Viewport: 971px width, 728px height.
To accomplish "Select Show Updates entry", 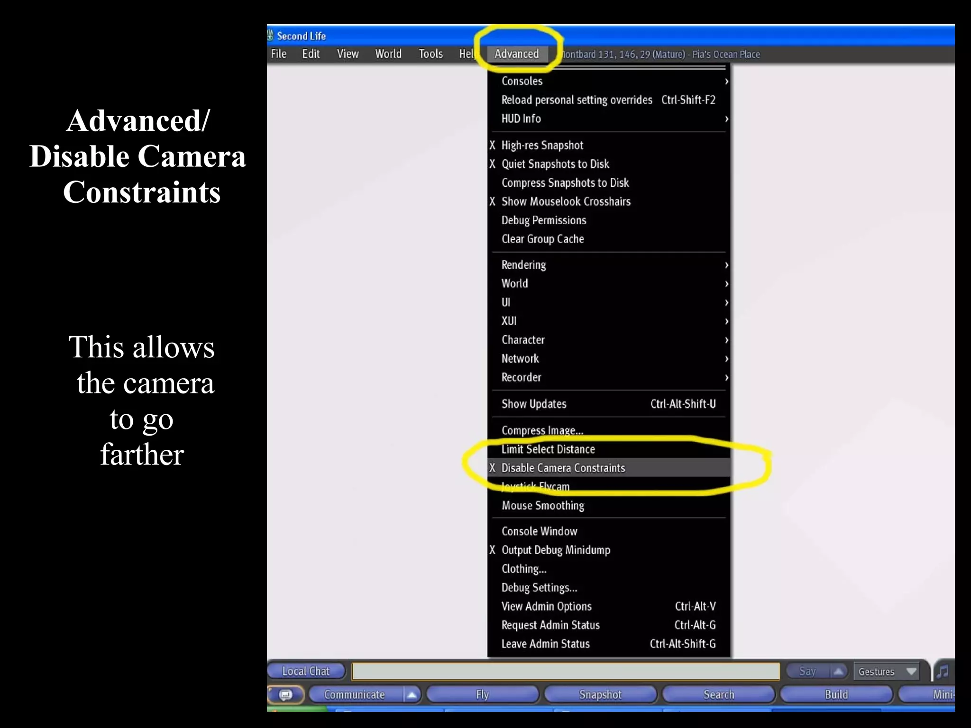I will coord(609,404).
